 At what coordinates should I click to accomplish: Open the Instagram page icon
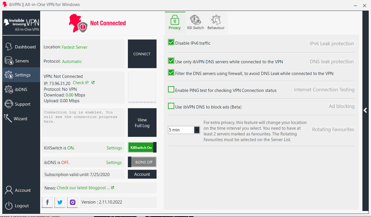click(x=73, y=202)
